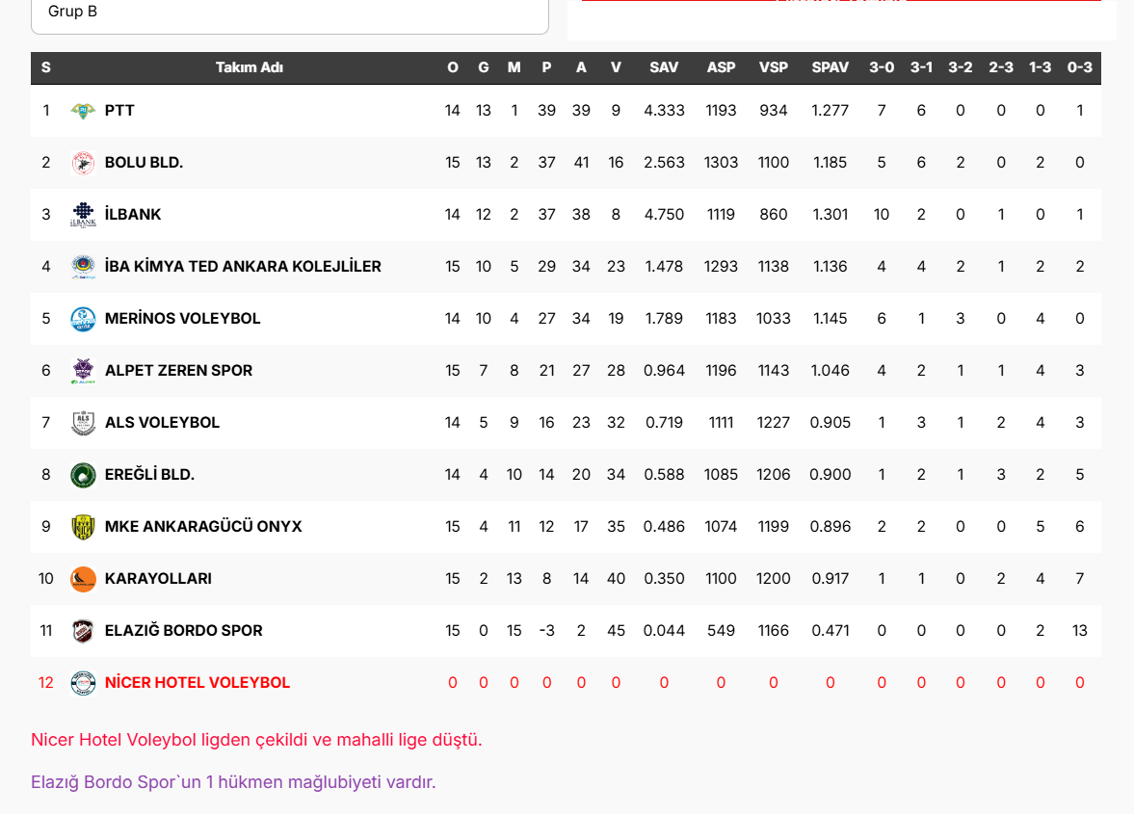Click the İlbank team logo
Screen dimensions: 1134x814
[83, 215]
